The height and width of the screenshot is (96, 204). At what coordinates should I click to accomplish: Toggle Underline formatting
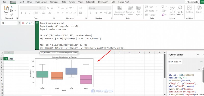[29, 13]
